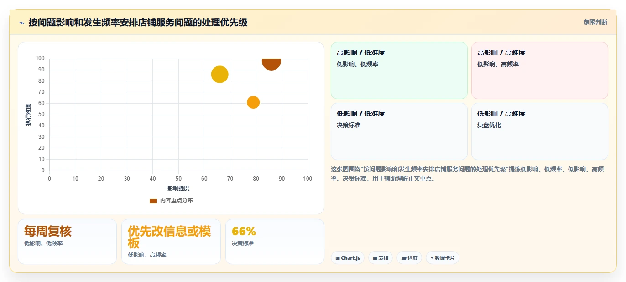Select the 低影响 / 低难度 quadrant card
This screenshot has height=282, width=626.
[x=399, y=131]
